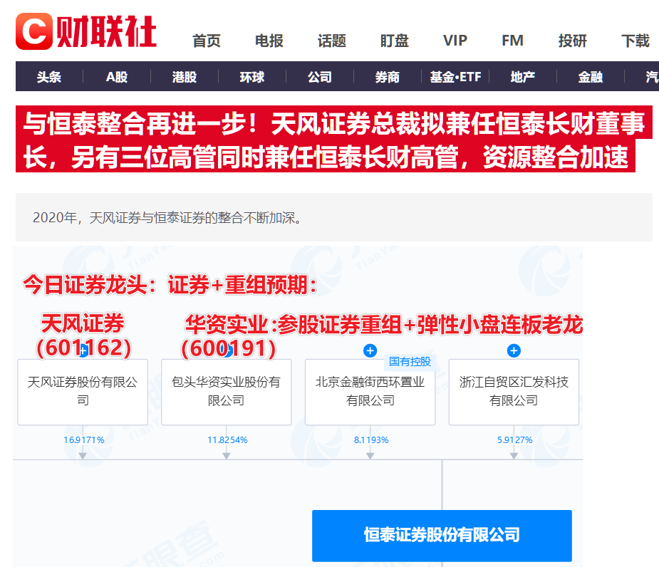Switch to the 港股 category tab
659x567 pixels.
click(x=184, y=76)
